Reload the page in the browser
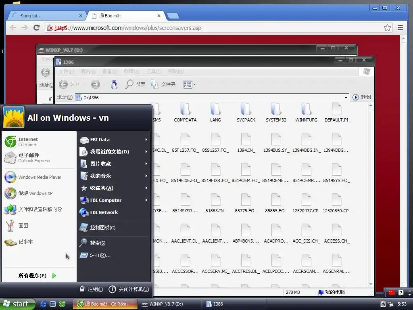 pos(37,28)
